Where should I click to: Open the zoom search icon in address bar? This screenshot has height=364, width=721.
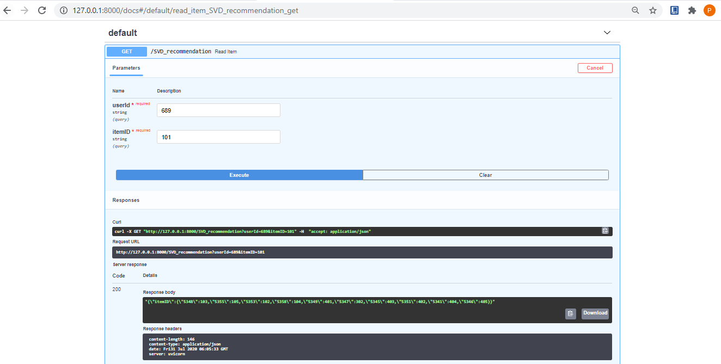point(635,10)
